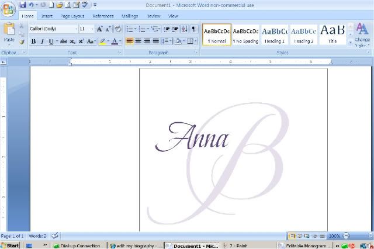Run spelling check from the Quick Access toolbar
The height and width of the screenshot is (249, 374).
pos(85,5)
